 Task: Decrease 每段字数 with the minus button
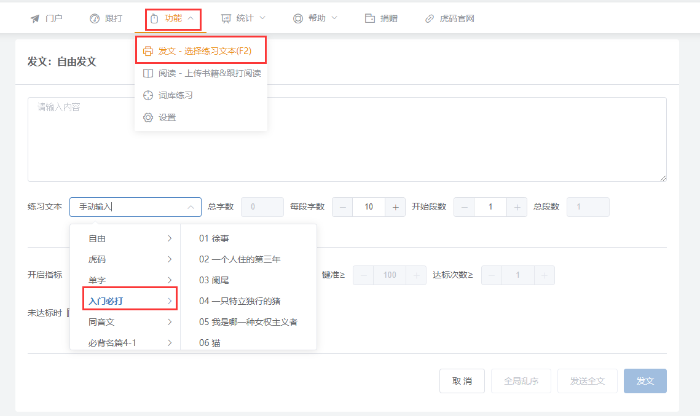coord(342,207)
